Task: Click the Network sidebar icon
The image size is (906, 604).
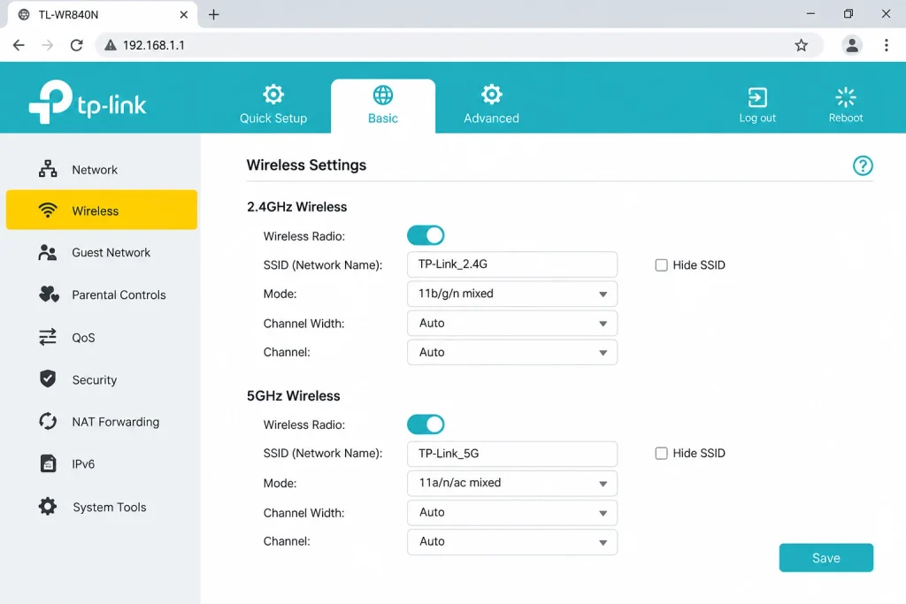Action: (48, 169)
